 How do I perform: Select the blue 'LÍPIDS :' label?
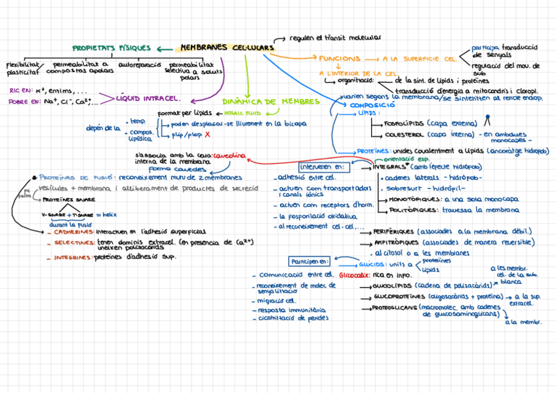(368, 113)
